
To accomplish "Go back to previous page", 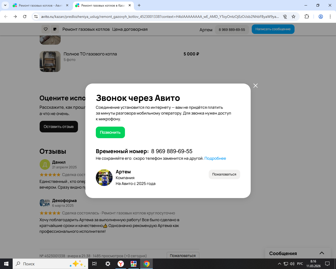I will [6, 17].
